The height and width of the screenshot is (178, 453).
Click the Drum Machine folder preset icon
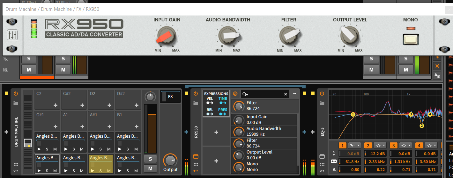coord(16,103)
